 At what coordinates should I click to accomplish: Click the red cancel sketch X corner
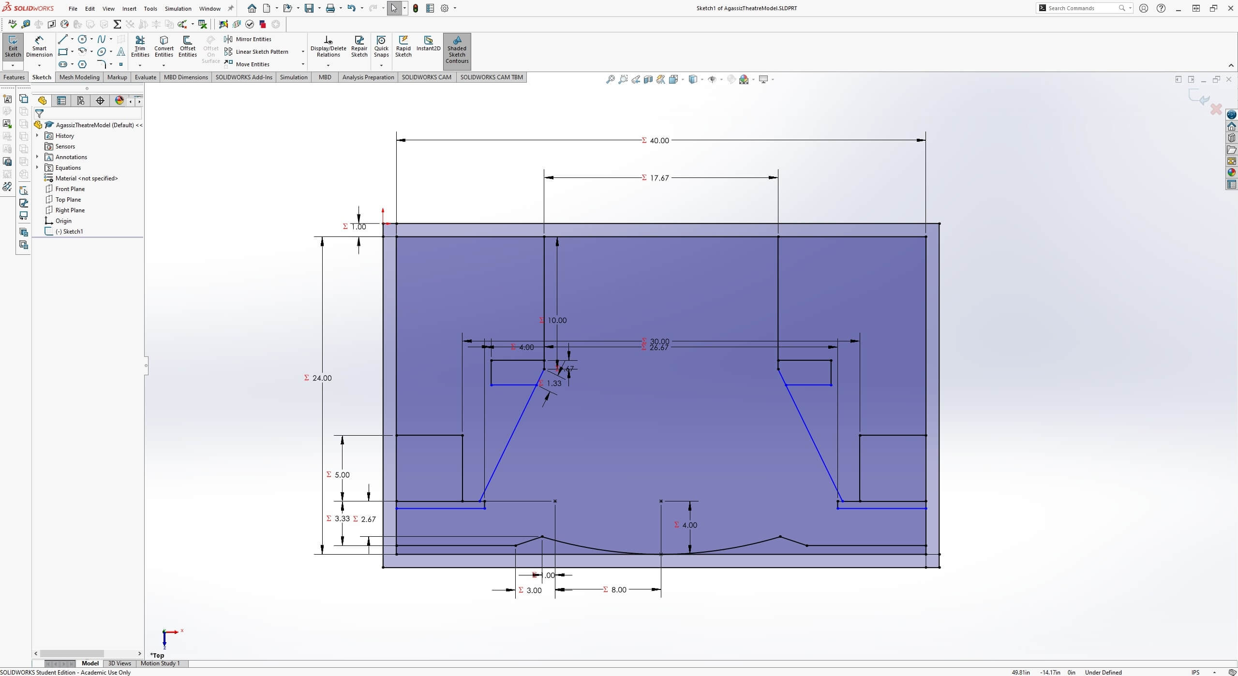click(1216, 110)
